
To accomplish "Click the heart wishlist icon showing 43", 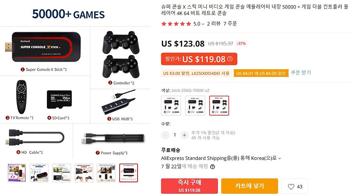I will coord(295,187).
